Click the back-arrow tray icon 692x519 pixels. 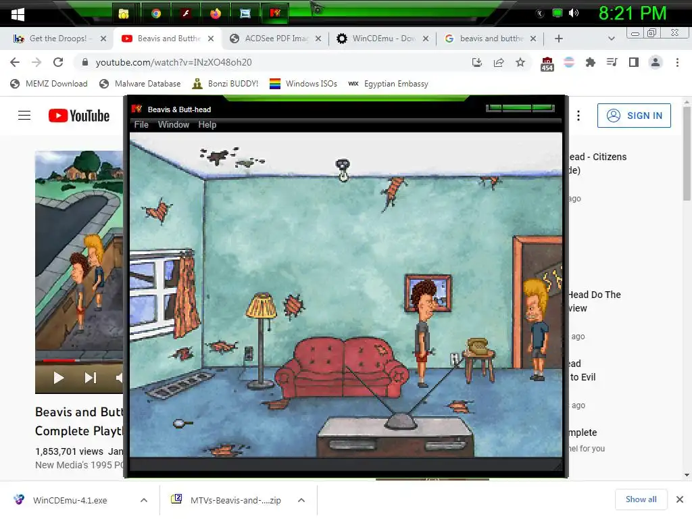540,14
